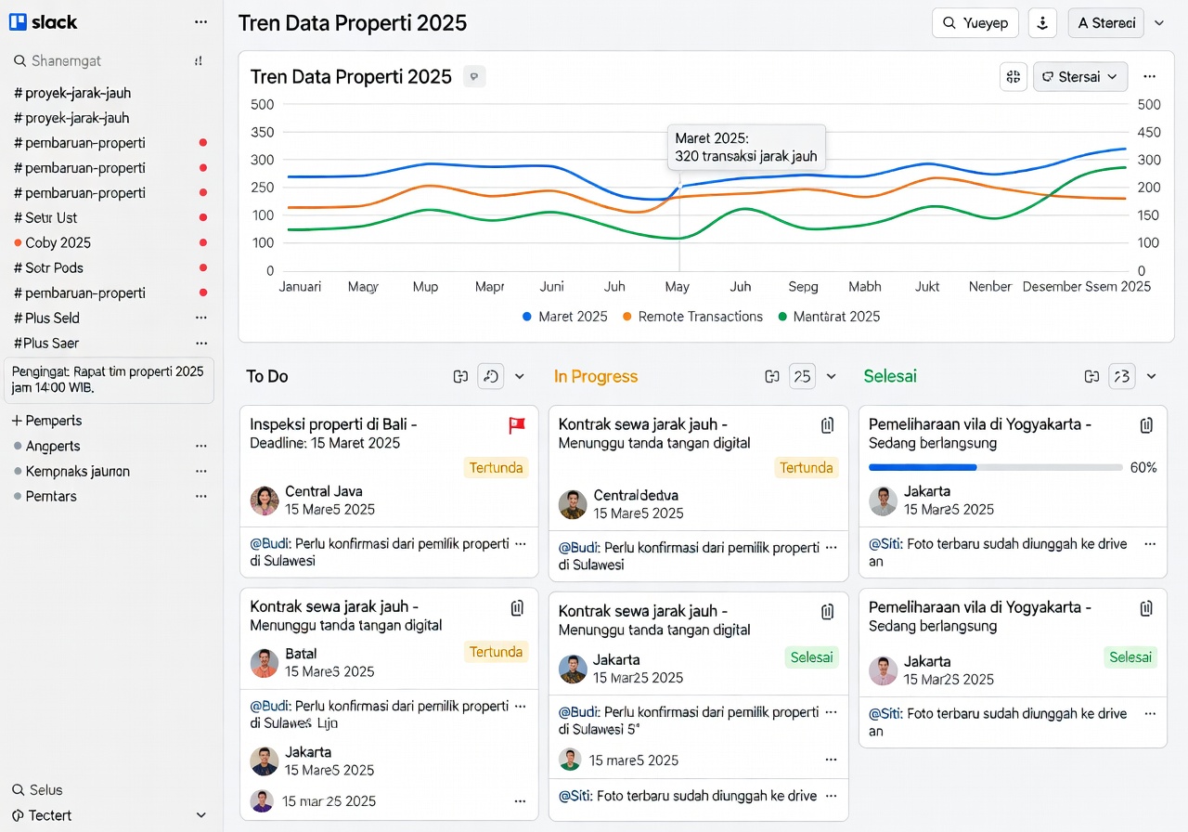Screen dimensions: 1188x832
Task: Open the grid view icon beside Stersai
Action: click(1014, 77)
